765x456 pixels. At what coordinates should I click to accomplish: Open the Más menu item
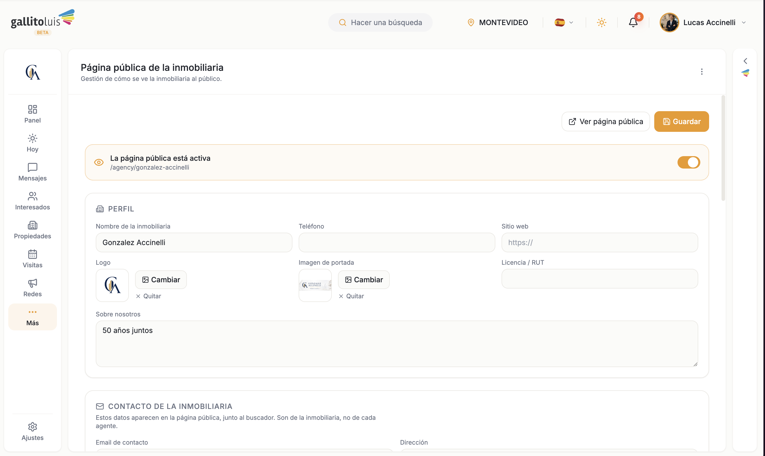32,317
